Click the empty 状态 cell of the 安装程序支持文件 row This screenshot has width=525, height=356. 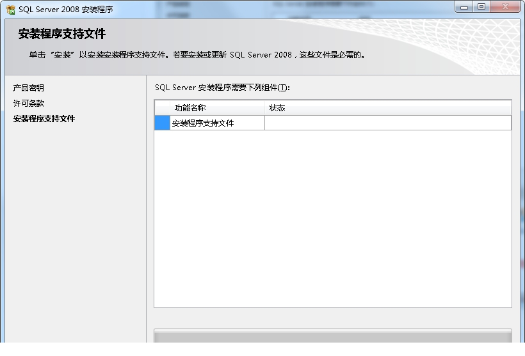click(388, 123)
